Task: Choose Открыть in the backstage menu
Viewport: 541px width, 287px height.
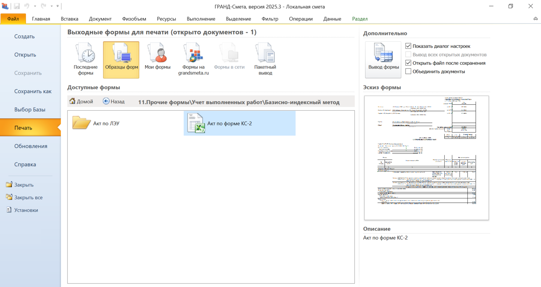Action: (30, 55)
